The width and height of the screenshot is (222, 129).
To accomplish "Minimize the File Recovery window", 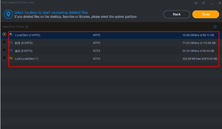I will click(x=212, y=3).
